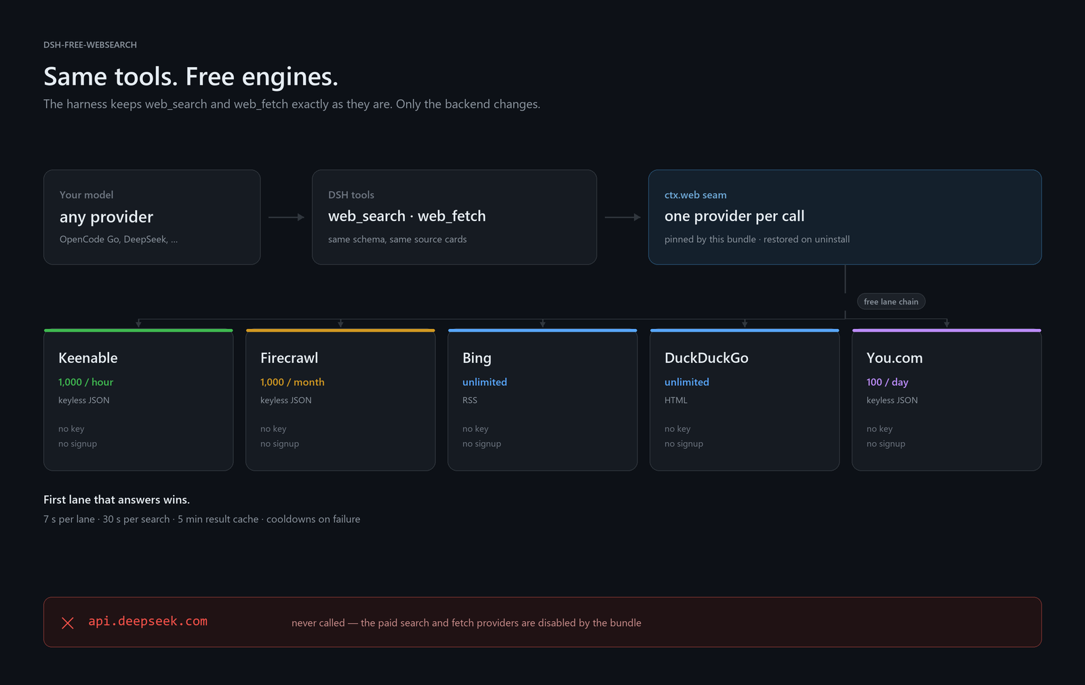Select the DuckDuckGo provider card title
Screen dimensions: 1085x685
(x=707, y=358)
